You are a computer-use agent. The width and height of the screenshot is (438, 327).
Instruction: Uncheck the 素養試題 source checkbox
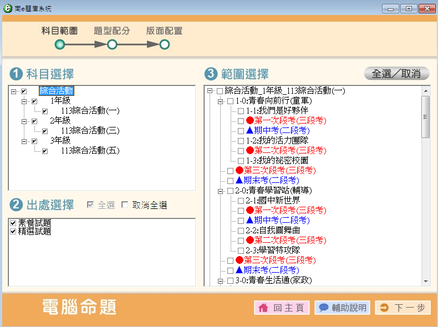point(13,223)
